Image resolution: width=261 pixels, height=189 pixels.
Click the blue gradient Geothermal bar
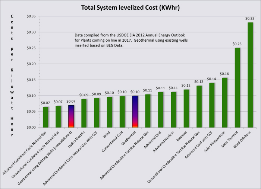coord(135,112)
